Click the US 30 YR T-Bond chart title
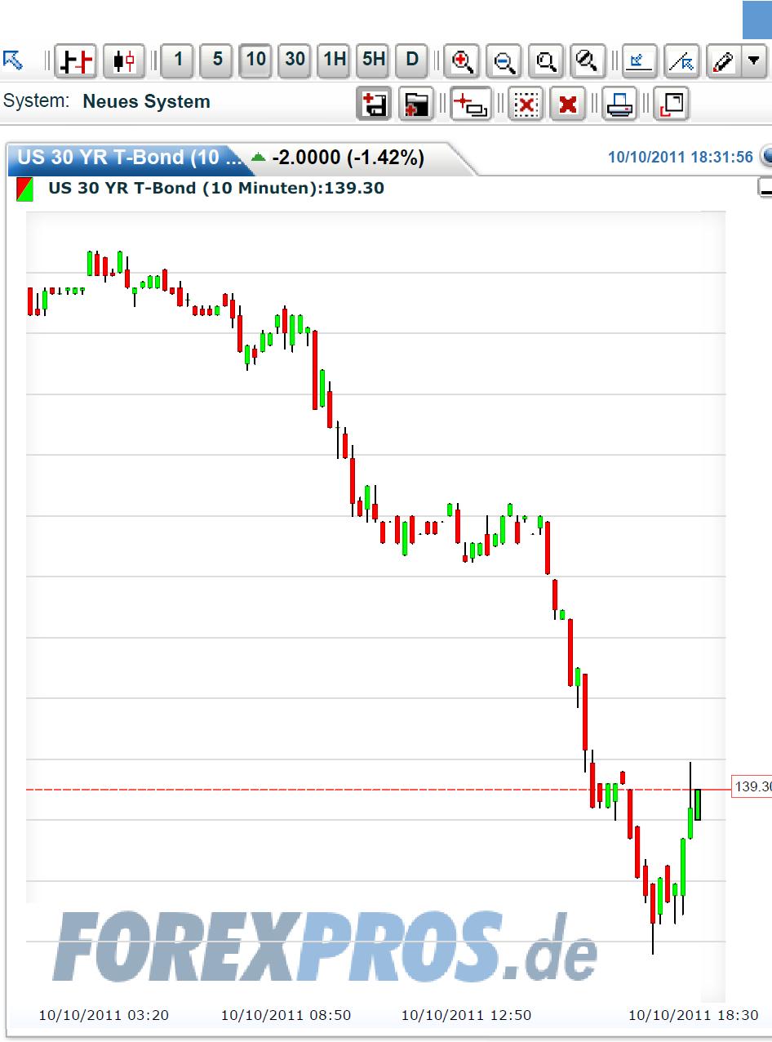The image size is (772, 1042). click(x=216, y=188)
